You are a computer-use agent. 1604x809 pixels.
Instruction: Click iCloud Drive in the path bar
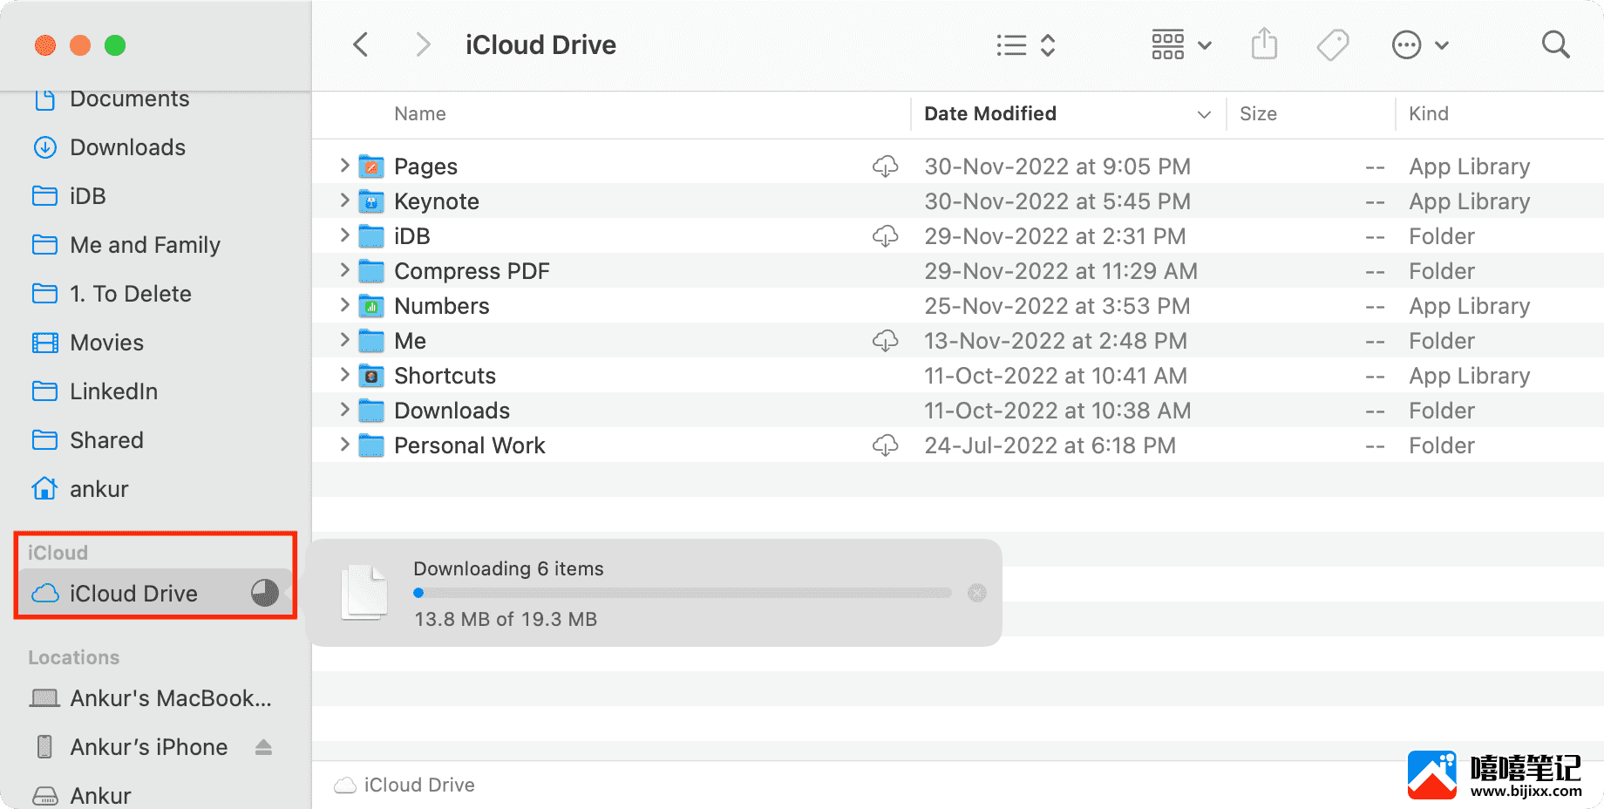click(x=404, y=785)
